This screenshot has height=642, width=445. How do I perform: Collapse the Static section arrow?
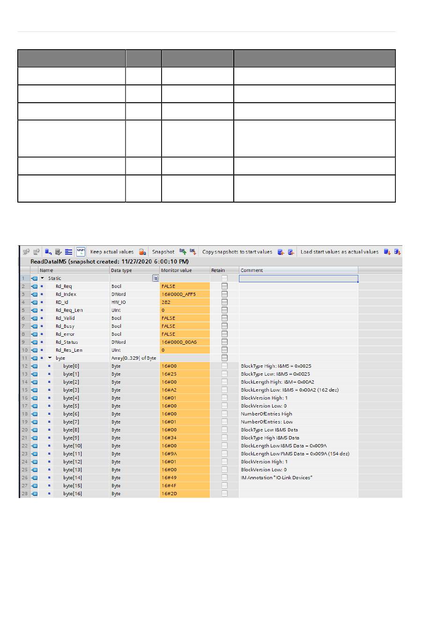pos(42,279)
